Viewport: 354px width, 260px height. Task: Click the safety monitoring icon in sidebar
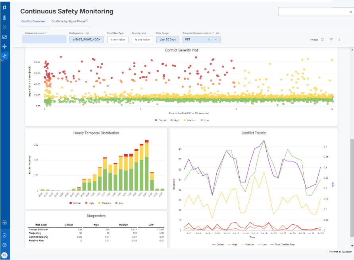tap(4, 56)
